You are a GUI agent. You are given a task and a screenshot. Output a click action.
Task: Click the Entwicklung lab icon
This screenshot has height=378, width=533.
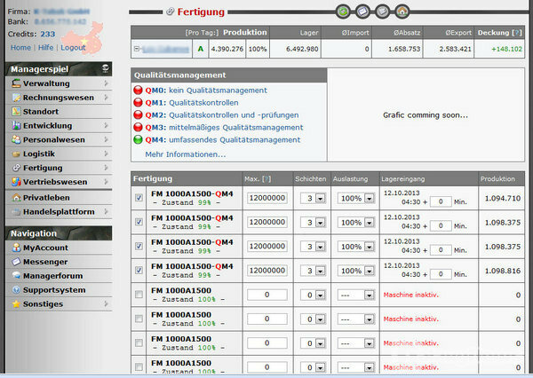pyautogui.click(x=16, y=126)
